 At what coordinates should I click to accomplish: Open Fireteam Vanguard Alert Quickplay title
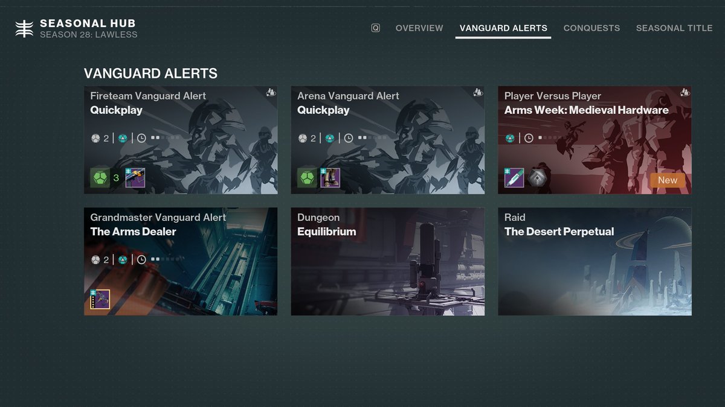tap(117, 110)
